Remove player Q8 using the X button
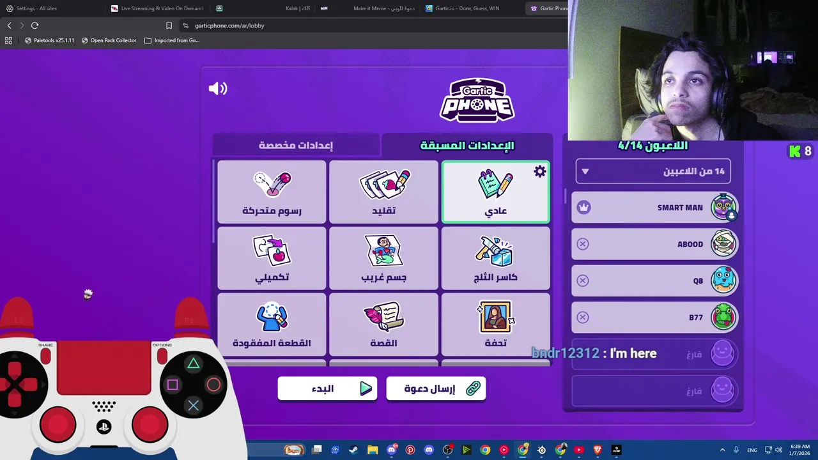The image size is (818, 460). pos(583,280)
